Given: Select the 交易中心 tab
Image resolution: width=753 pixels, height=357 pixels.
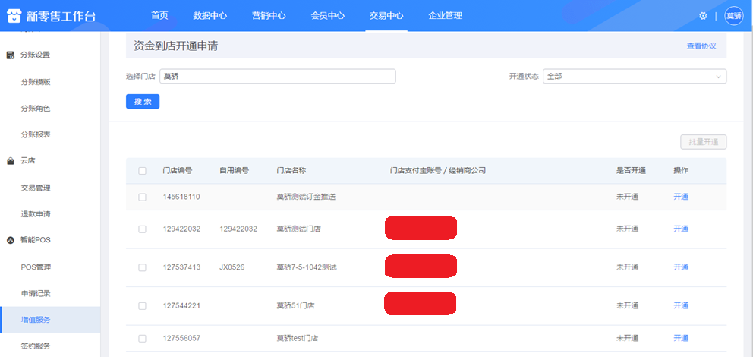Looking at the screenshot, I should tap(386, 15).
